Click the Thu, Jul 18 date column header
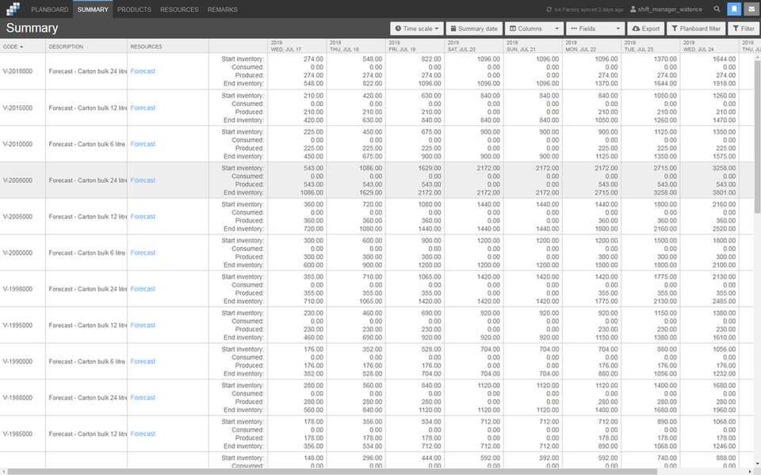The height and width of the screenshot is (475, 761). pyautogui.click(x=356, y=46)
